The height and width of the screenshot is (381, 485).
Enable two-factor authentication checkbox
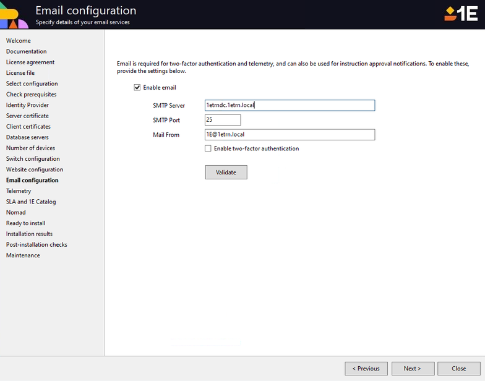208,148
